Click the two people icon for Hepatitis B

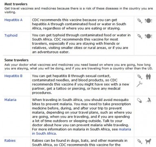click(x=148, y=77)
